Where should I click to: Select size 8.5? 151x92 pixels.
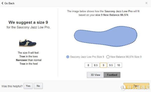click(96, 65)
